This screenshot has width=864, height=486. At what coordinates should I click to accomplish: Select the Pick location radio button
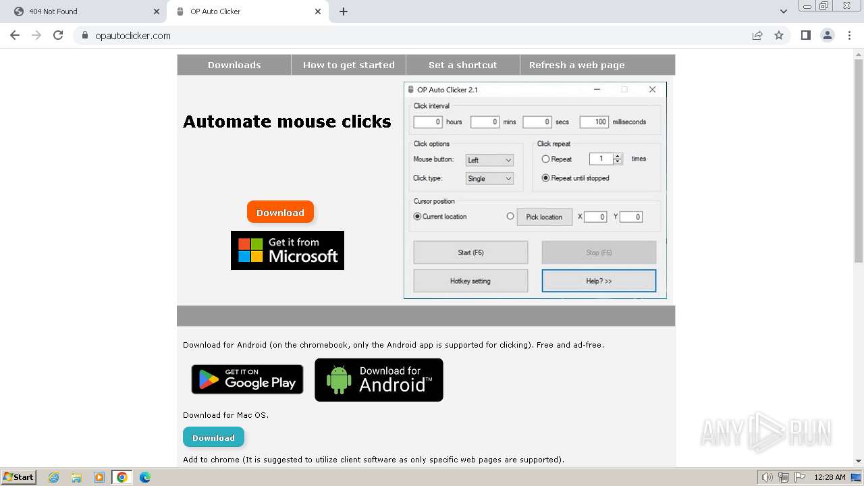click(510, 217)
